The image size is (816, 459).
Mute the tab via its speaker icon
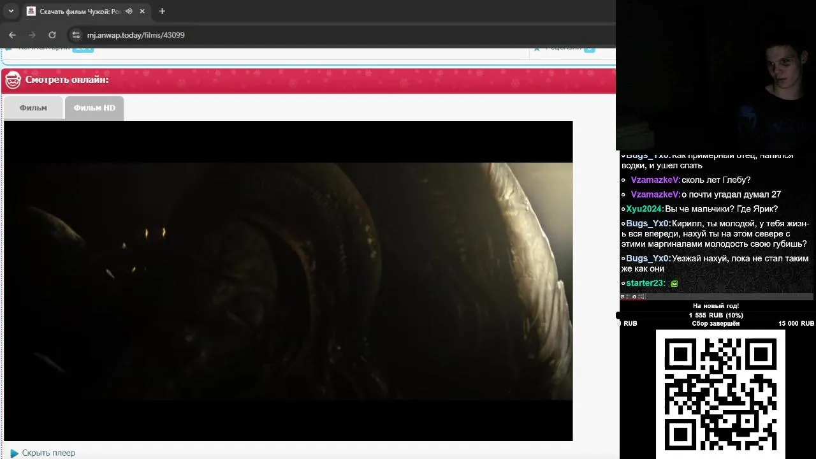coord(129,11)
